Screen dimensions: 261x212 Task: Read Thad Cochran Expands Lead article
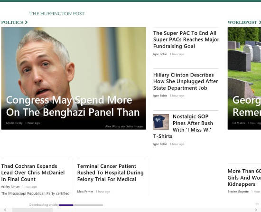[x=33, y=173]
